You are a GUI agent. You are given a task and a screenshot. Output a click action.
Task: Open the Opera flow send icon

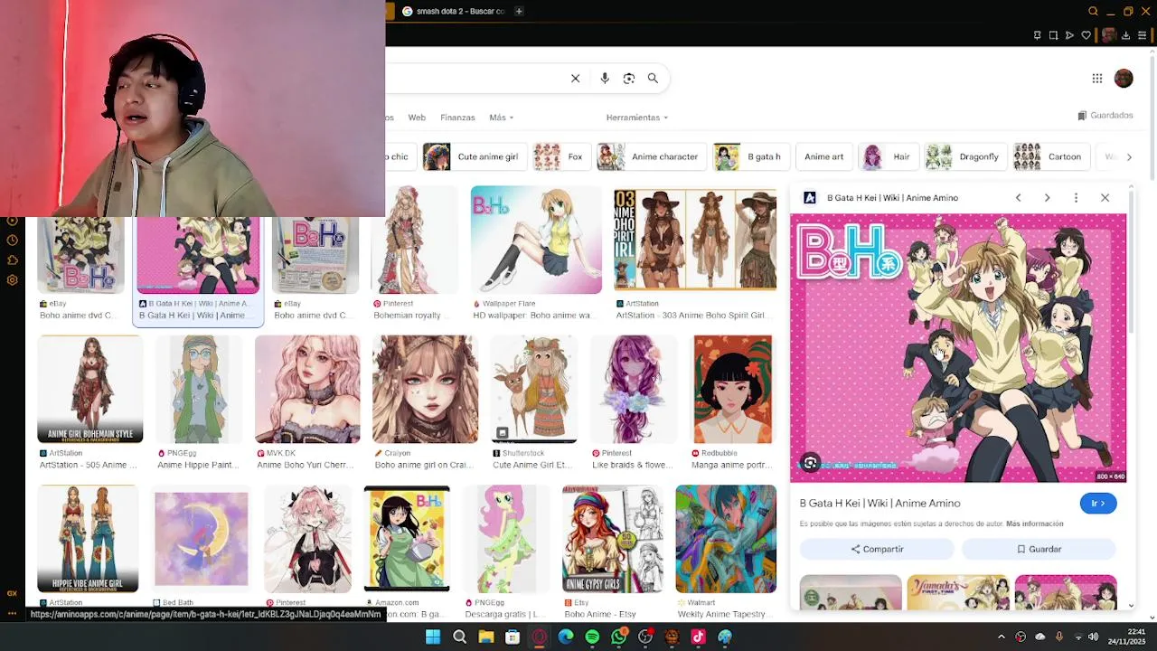point(1069,35)
